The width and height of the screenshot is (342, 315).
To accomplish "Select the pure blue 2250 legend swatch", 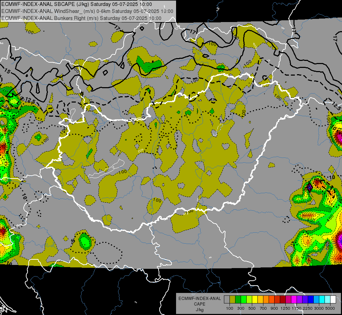I will [311, 300].
